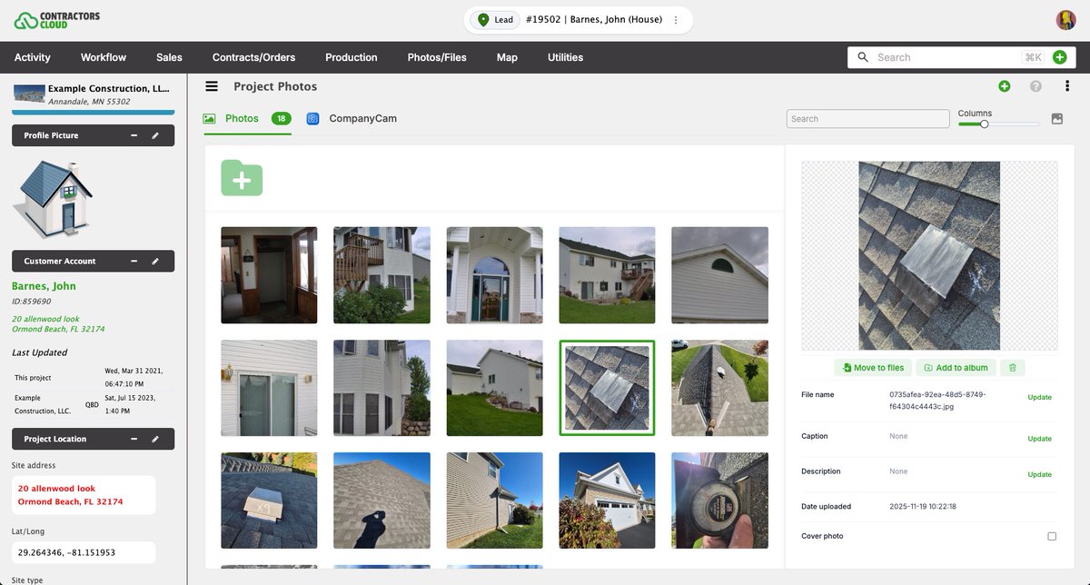The width and height of the screenshot is (1090, 585).
Task: Click the Contractors Cloud logo
Action: 57,20
